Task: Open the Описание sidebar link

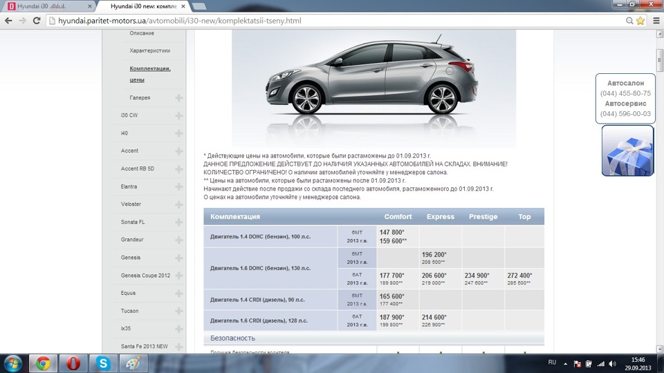Action: point(142,33)
